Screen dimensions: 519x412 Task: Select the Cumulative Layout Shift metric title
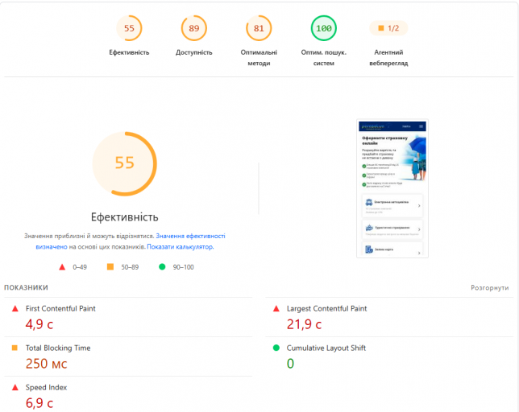click(x=326, y=348)
